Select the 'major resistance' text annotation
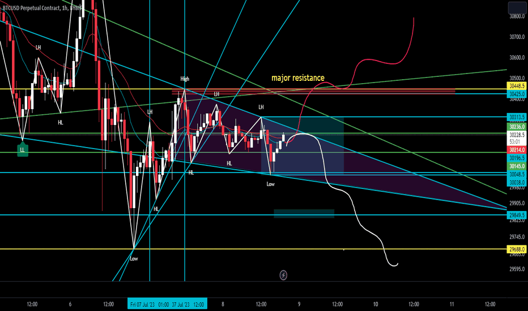528x311 pixels. tap(297, 78)
